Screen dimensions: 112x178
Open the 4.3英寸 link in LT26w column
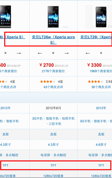tap(53, 145)
